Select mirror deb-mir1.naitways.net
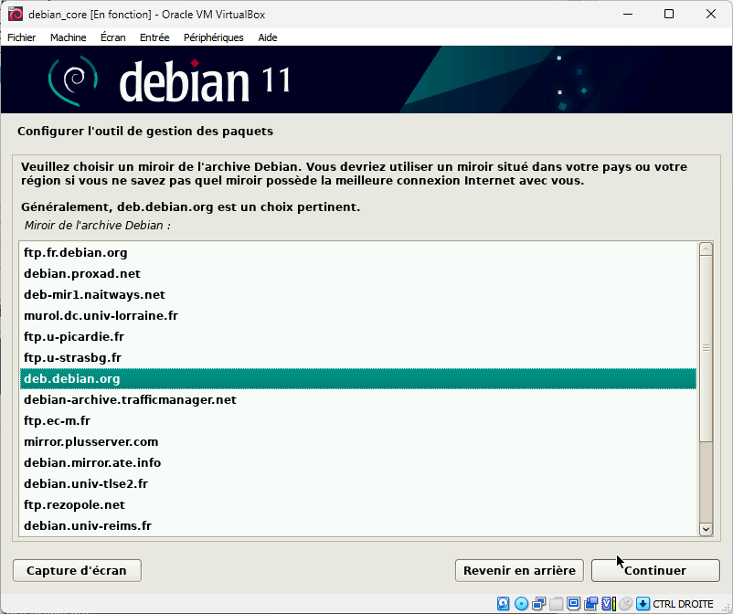The height and width of the screenshot is (614, 733). click(358, 294)
